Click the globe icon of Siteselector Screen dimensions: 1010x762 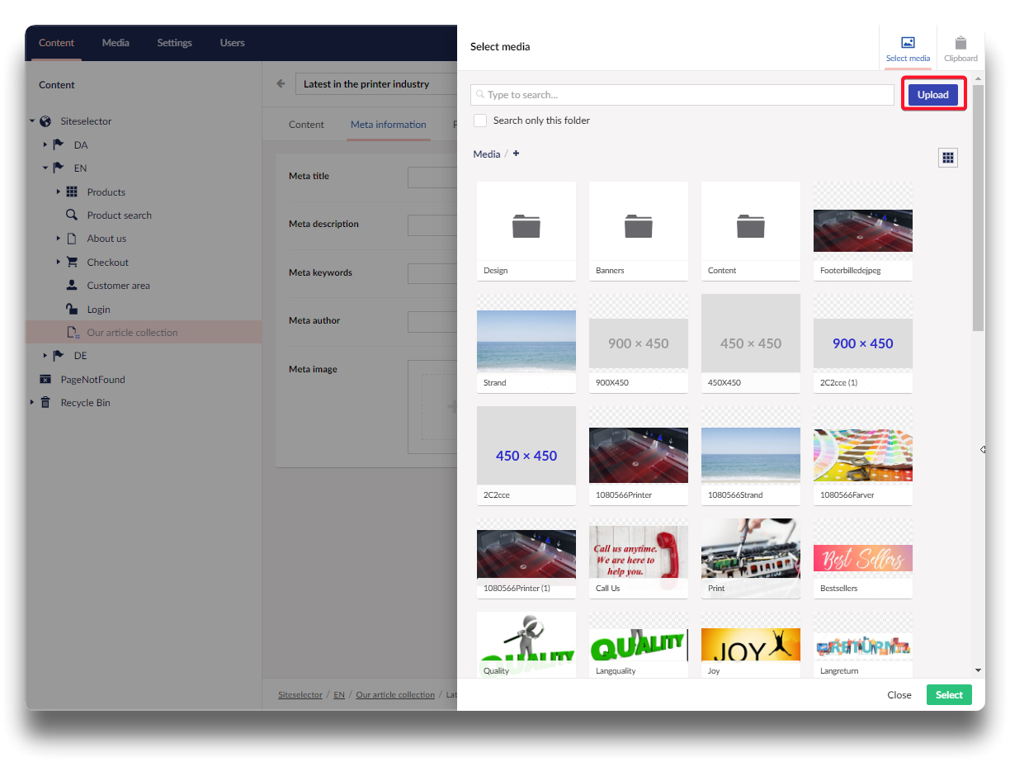click(45, 121)
